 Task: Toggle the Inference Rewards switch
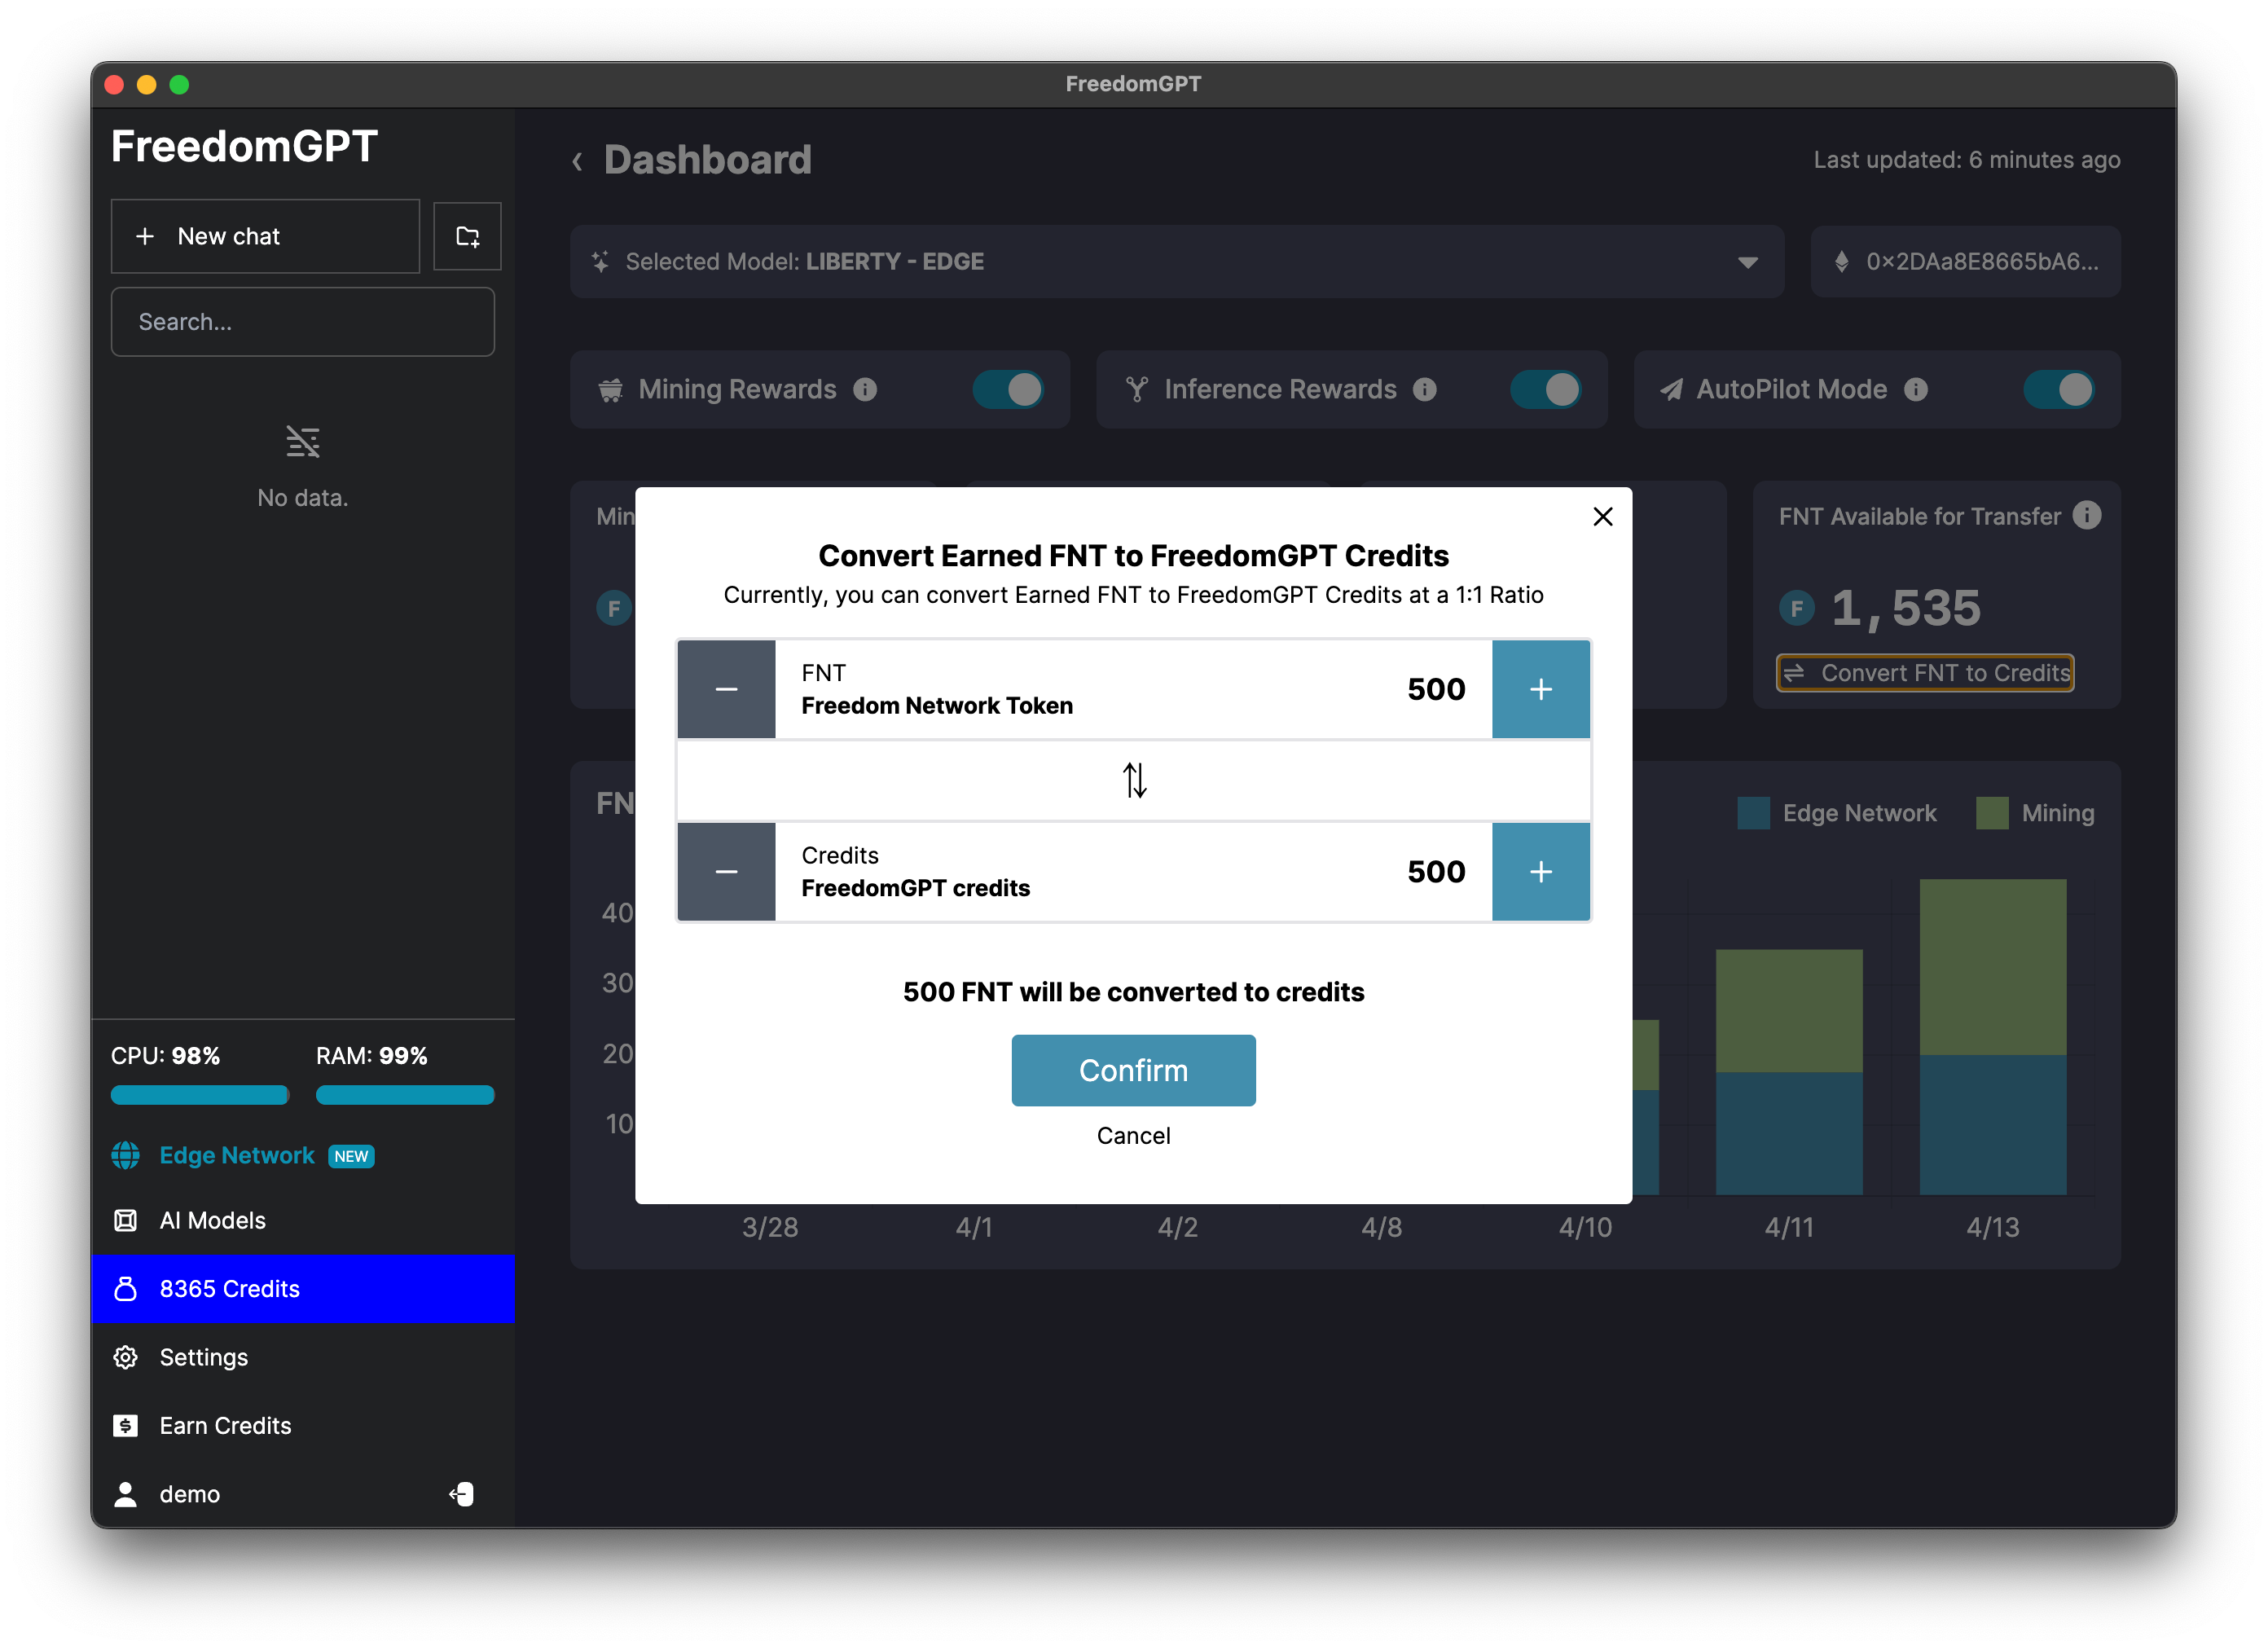click(1545, 390)
